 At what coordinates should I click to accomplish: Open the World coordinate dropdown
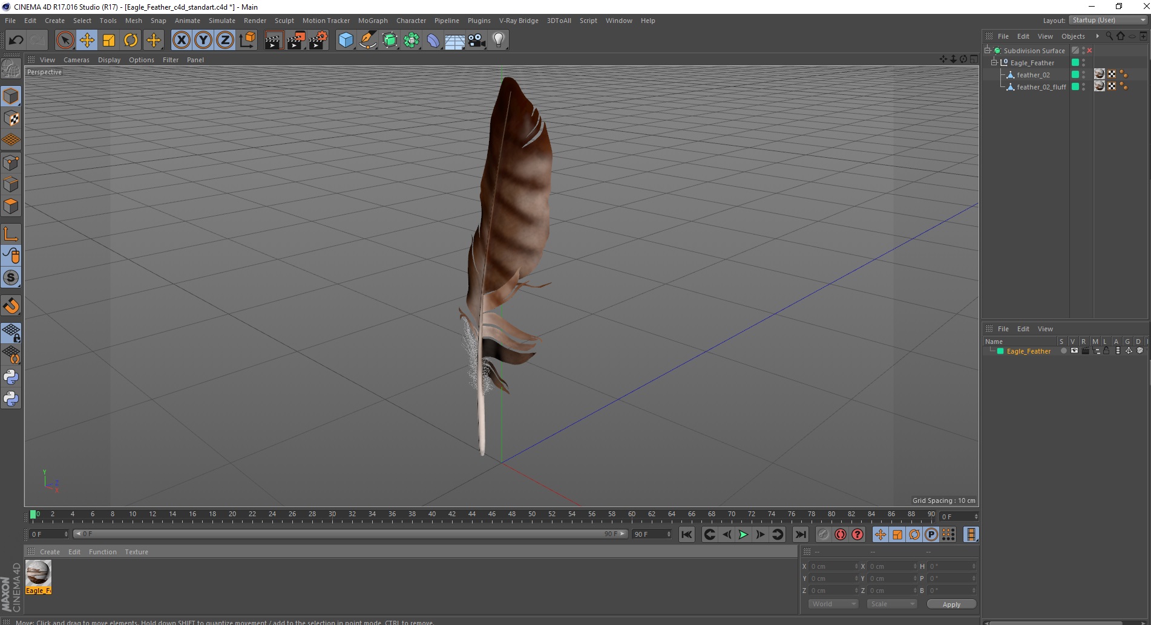[x=833, y=604]
